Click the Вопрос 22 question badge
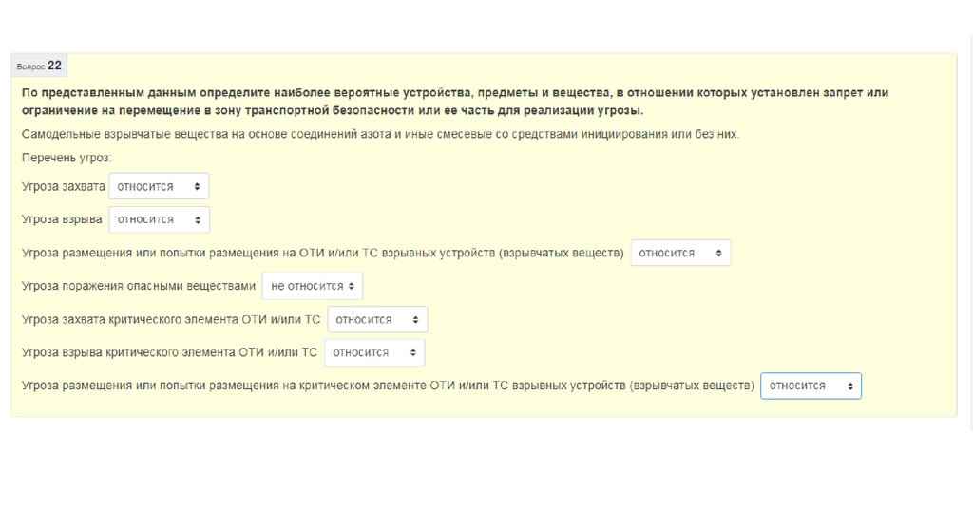This screenshot has height=528, width=973. (39, 66)
